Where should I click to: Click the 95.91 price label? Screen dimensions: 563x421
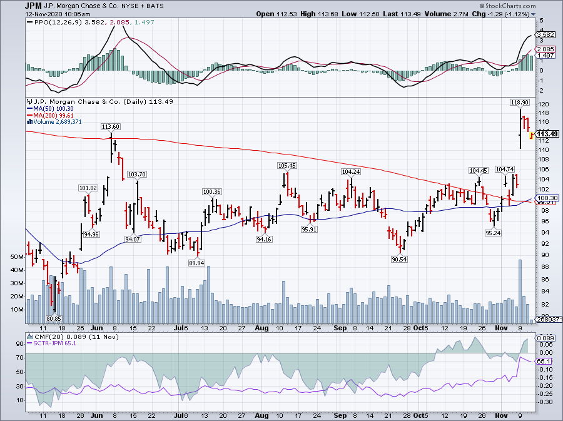309,229
